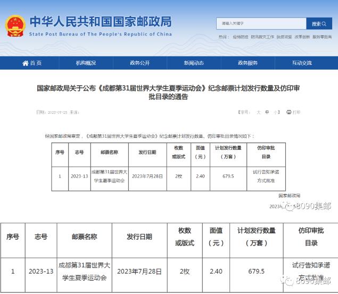This screenshot has width=338, height=294.
Task: Click the announcement headline about 成都第31届世界大学生夏季运动会
Action: pyautogui.click(x=168, y=93)
